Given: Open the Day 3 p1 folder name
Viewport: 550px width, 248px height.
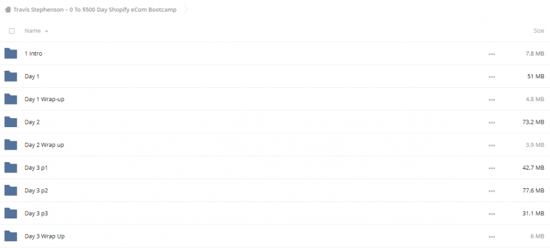Looking at the screenshot, I should pyautogui.click(x=36, y=168).
